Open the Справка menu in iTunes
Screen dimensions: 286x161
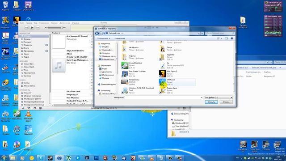tap(76, 23)
